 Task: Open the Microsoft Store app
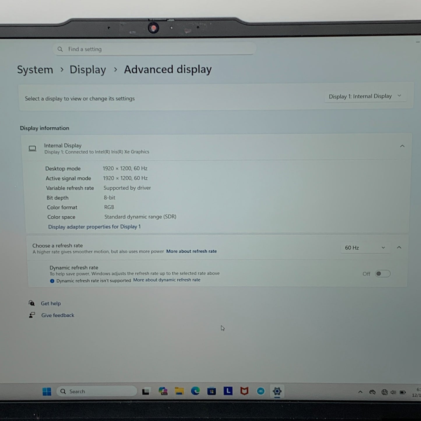212,392
